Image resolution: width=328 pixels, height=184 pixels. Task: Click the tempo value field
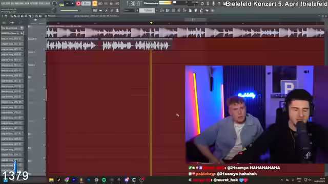pyautogui.click(x=86, y=4)
